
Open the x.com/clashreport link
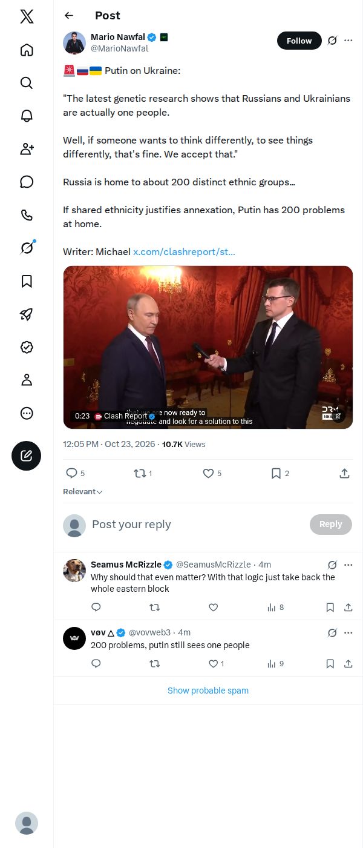click(x=184, y=251)
